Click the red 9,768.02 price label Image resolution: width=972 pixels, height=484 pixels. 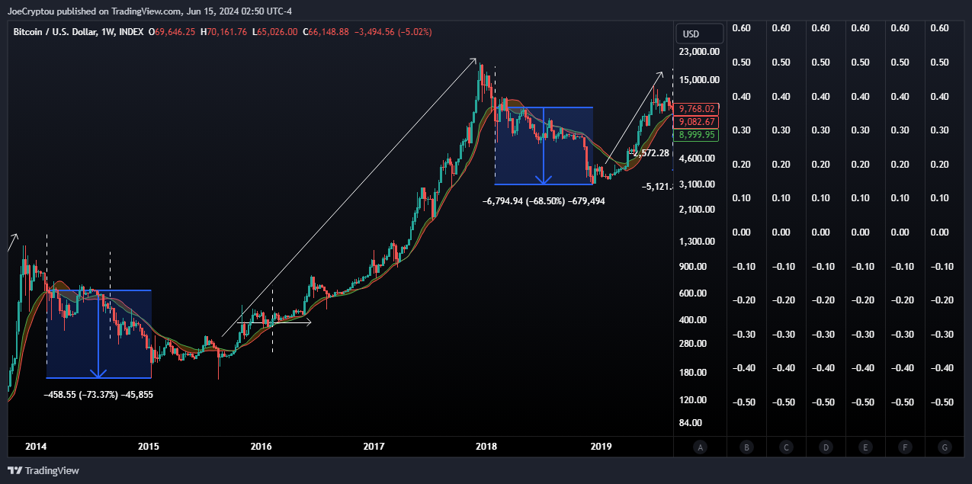click(x=697, y=109)
